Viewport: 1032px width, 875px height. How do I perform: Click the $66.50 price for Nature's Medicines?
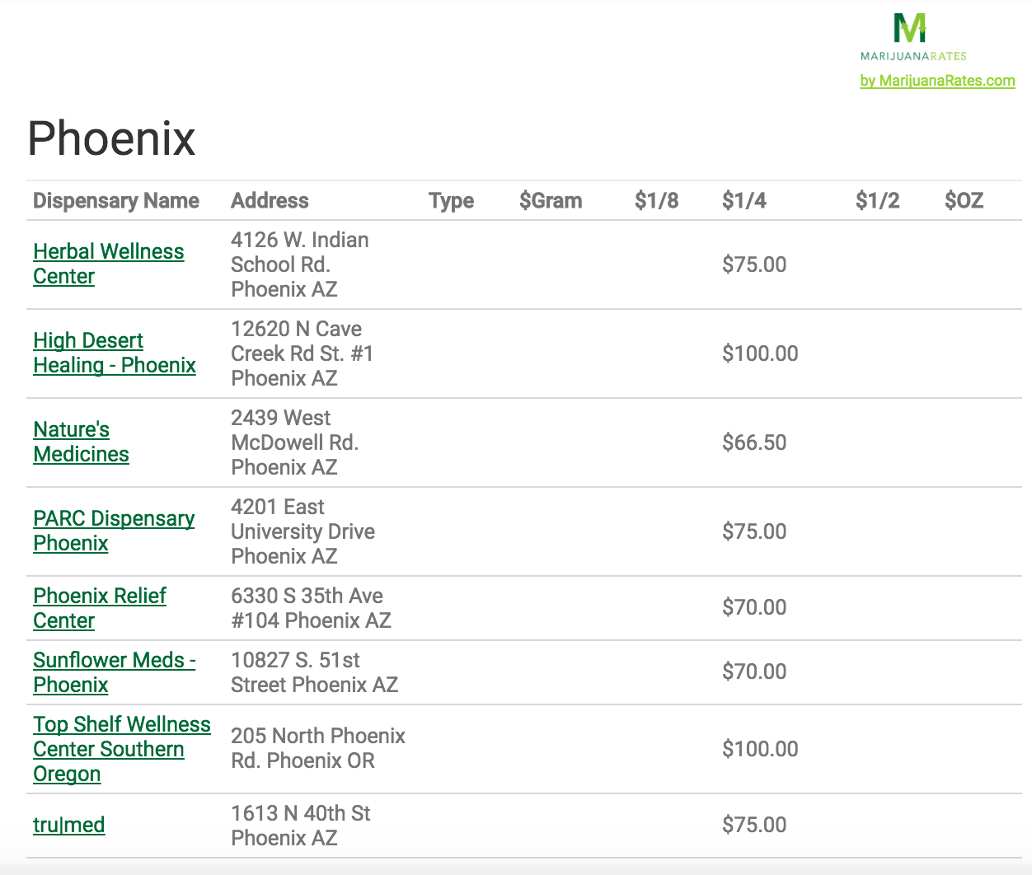(754, 442)
